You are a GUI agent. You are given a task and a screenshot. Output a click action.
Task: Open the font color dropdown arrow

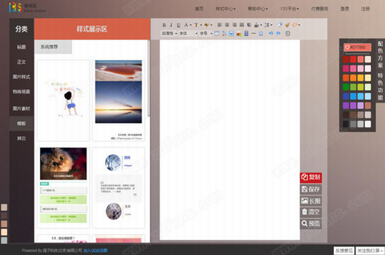190,25
